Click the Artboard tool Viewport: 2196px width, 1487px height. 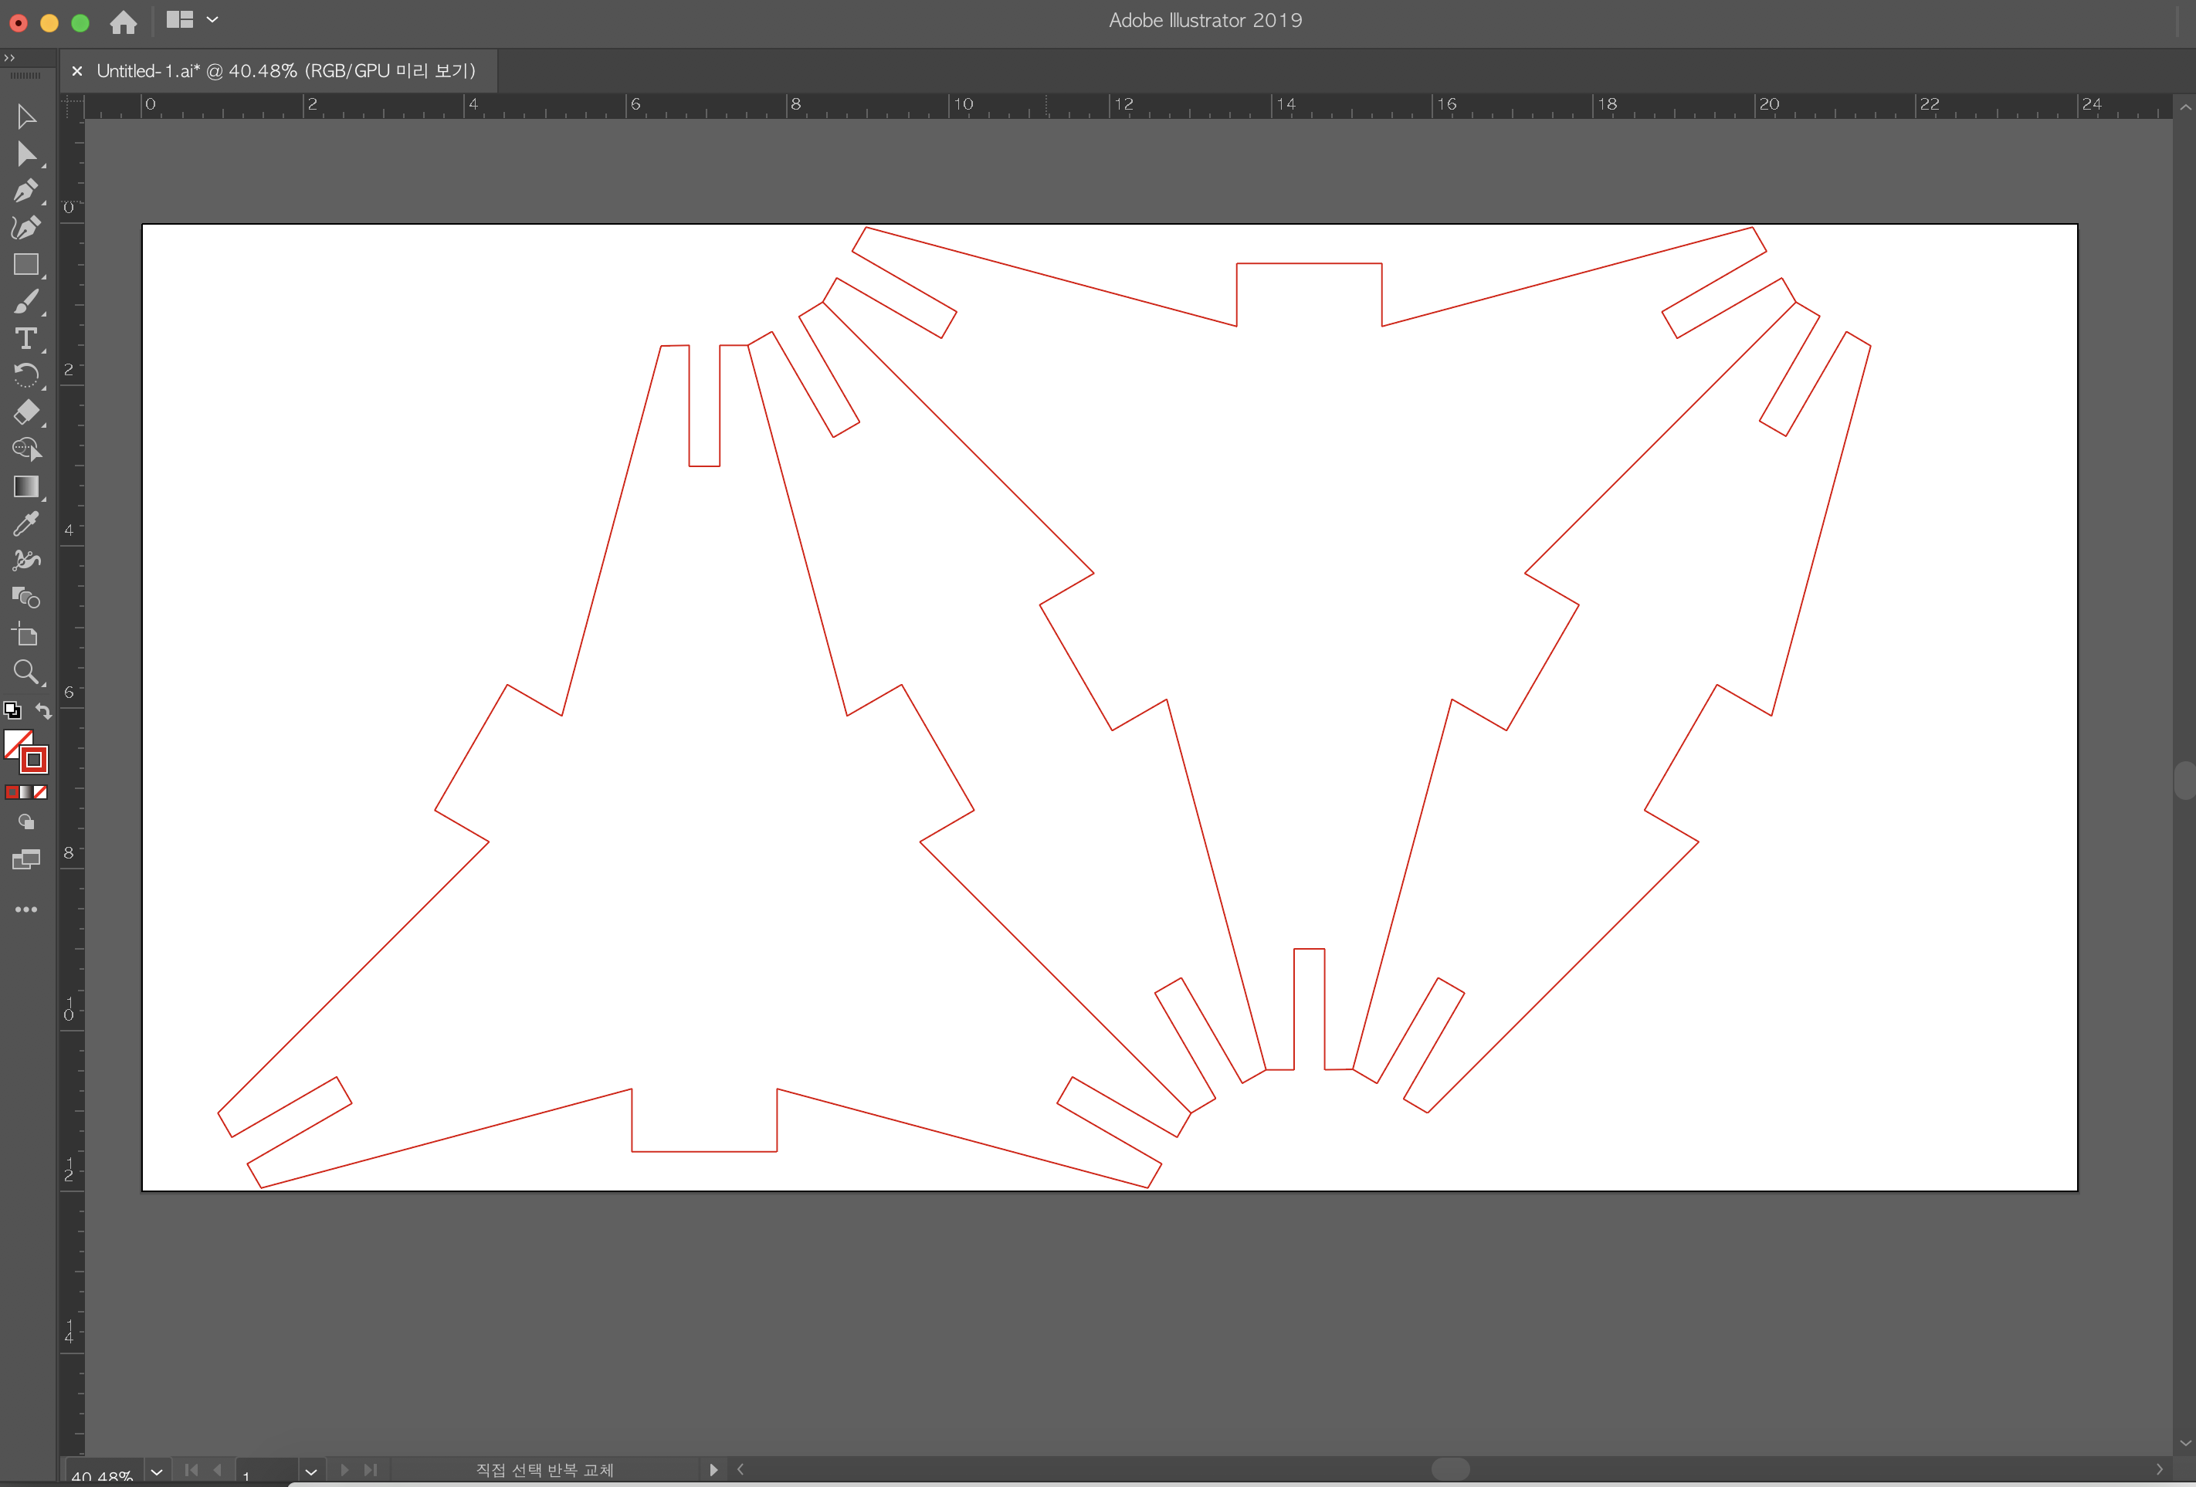click(x=25, y=635)
